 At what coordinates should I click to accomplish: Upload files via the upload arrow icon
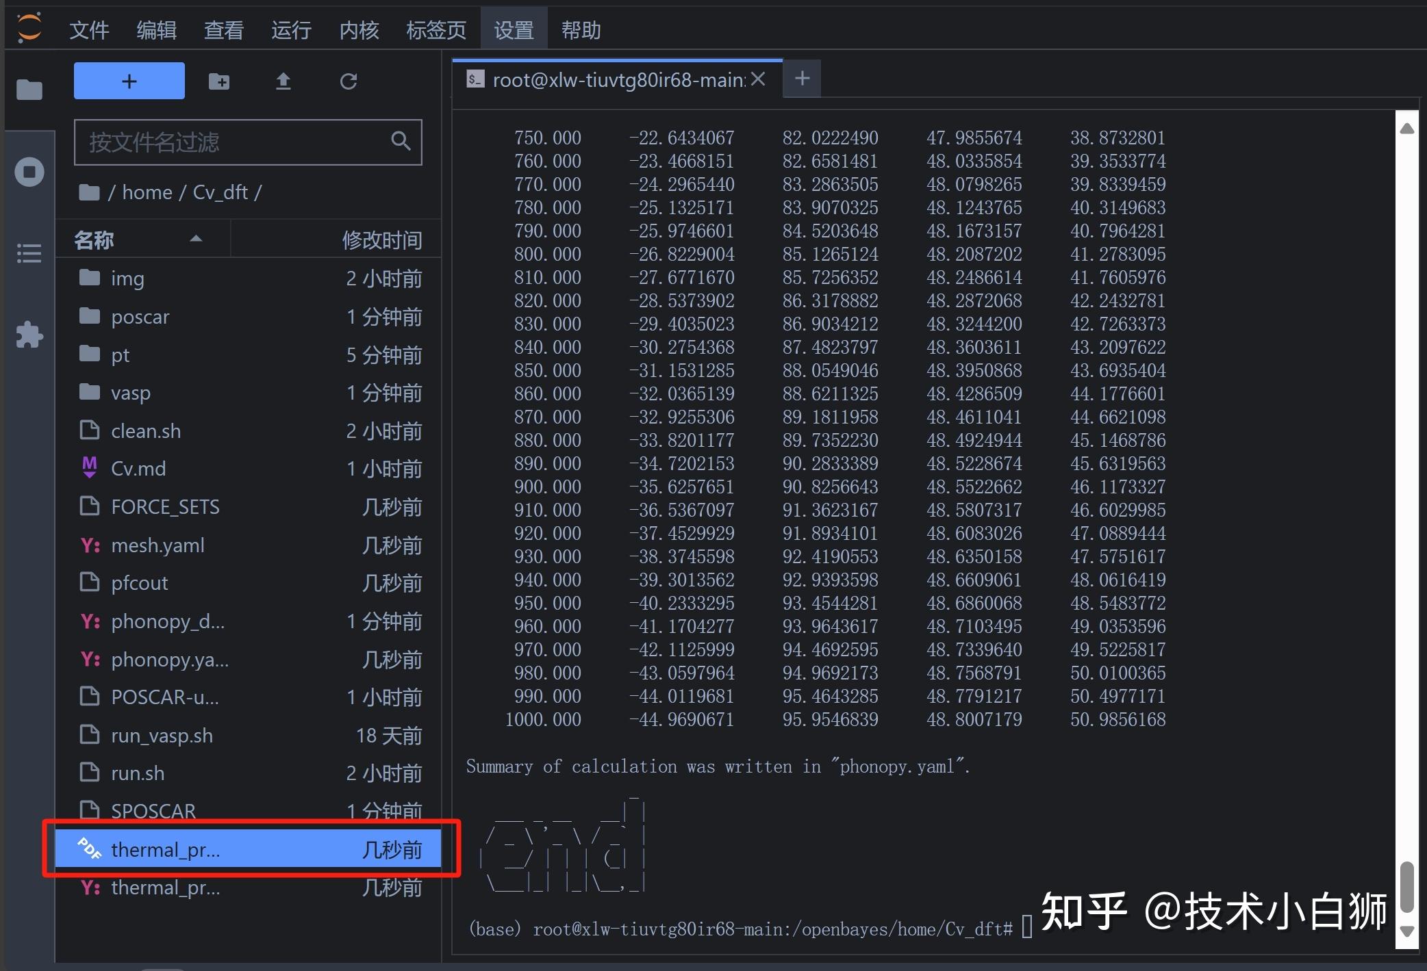point(283,81)
